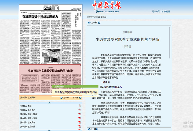Screen dimensions: 193x131
Task: Click the up triangle above the page list
Action: pos(49,103)
